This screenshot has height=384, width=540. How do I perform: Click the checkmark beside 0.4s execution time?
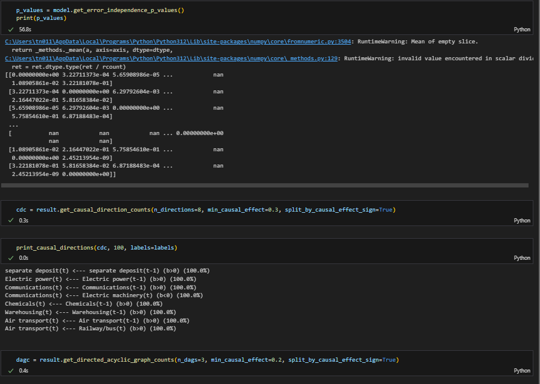[11, 371]
